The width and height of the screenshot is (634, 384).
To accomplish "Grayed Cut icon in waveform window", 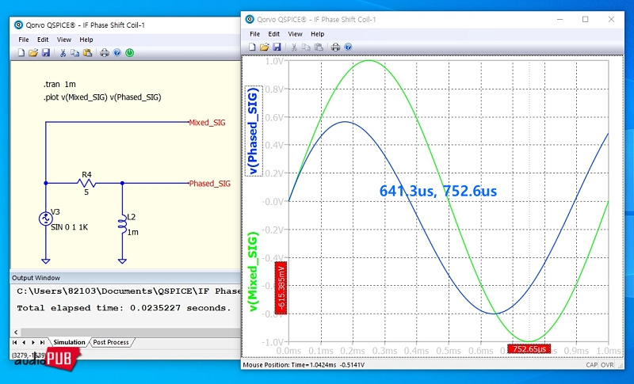I will (294, 48).
